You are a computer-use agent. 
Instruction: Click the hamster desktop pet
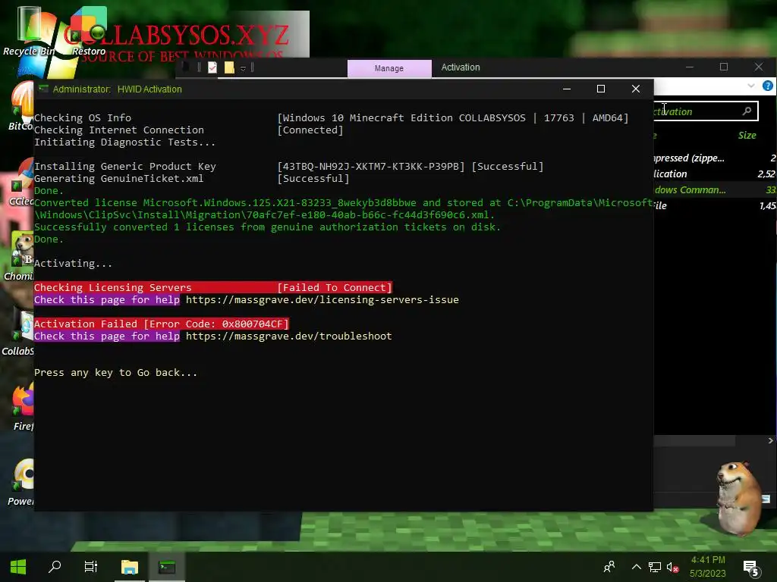coord(738,497)
